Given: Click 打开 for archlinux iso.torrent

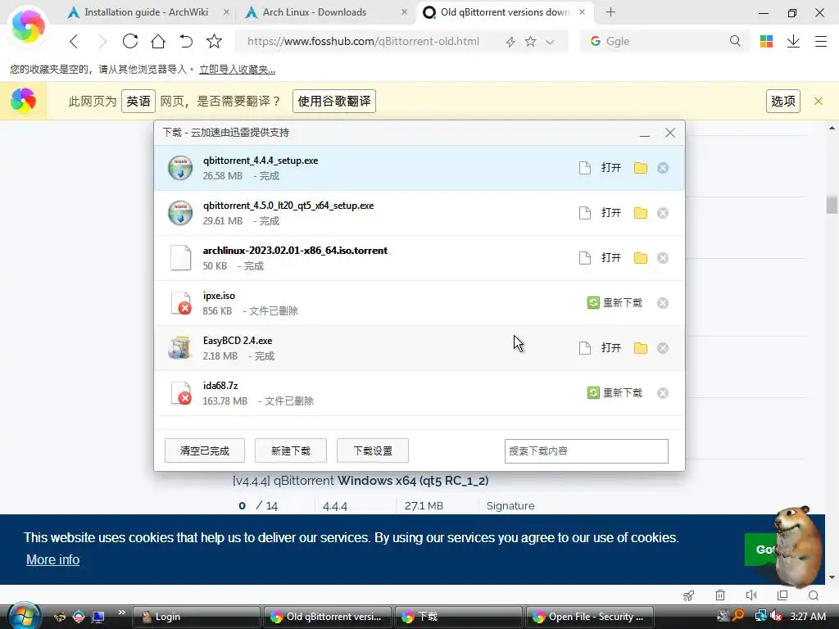Looking at the screenshot, I should coord(611,258).
